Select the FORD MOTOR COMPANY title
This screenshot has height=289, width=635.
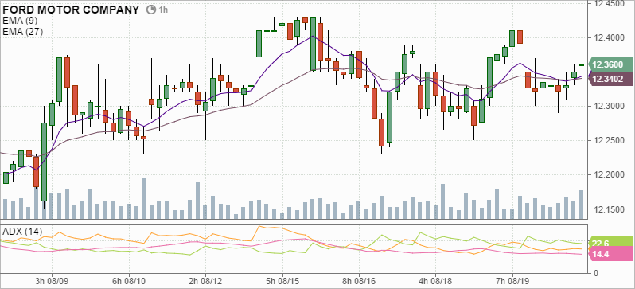[x=71, y=10]
